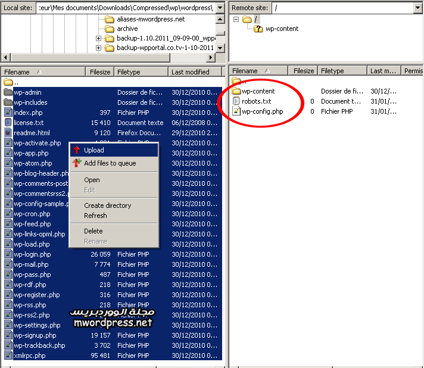Image resolution: width=424 pixels, height=368 pixels.
Task: Select Create directory menu entry
Action: click(x=114, y=205)
